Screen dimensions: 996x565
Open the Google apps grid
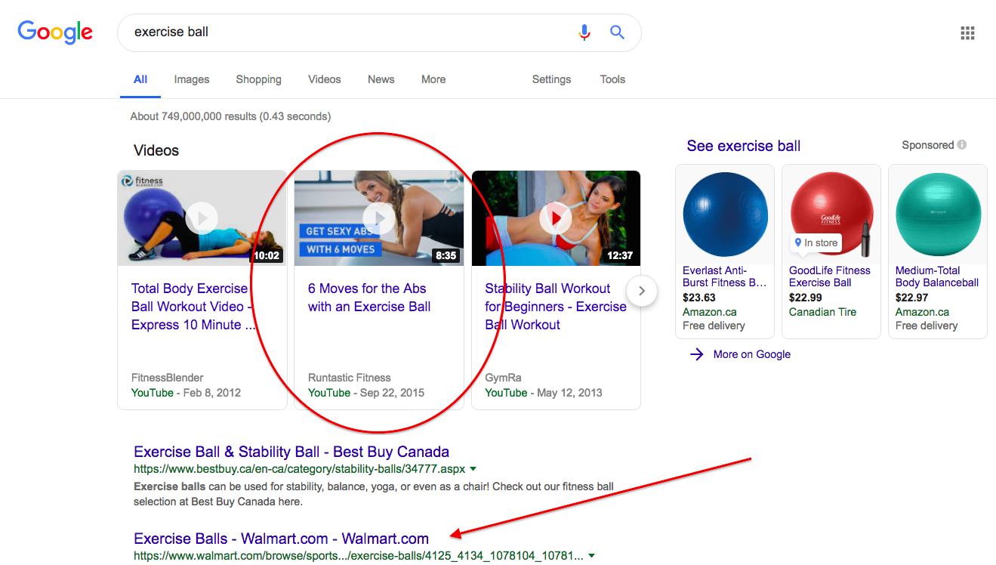(x=967, y=32)
